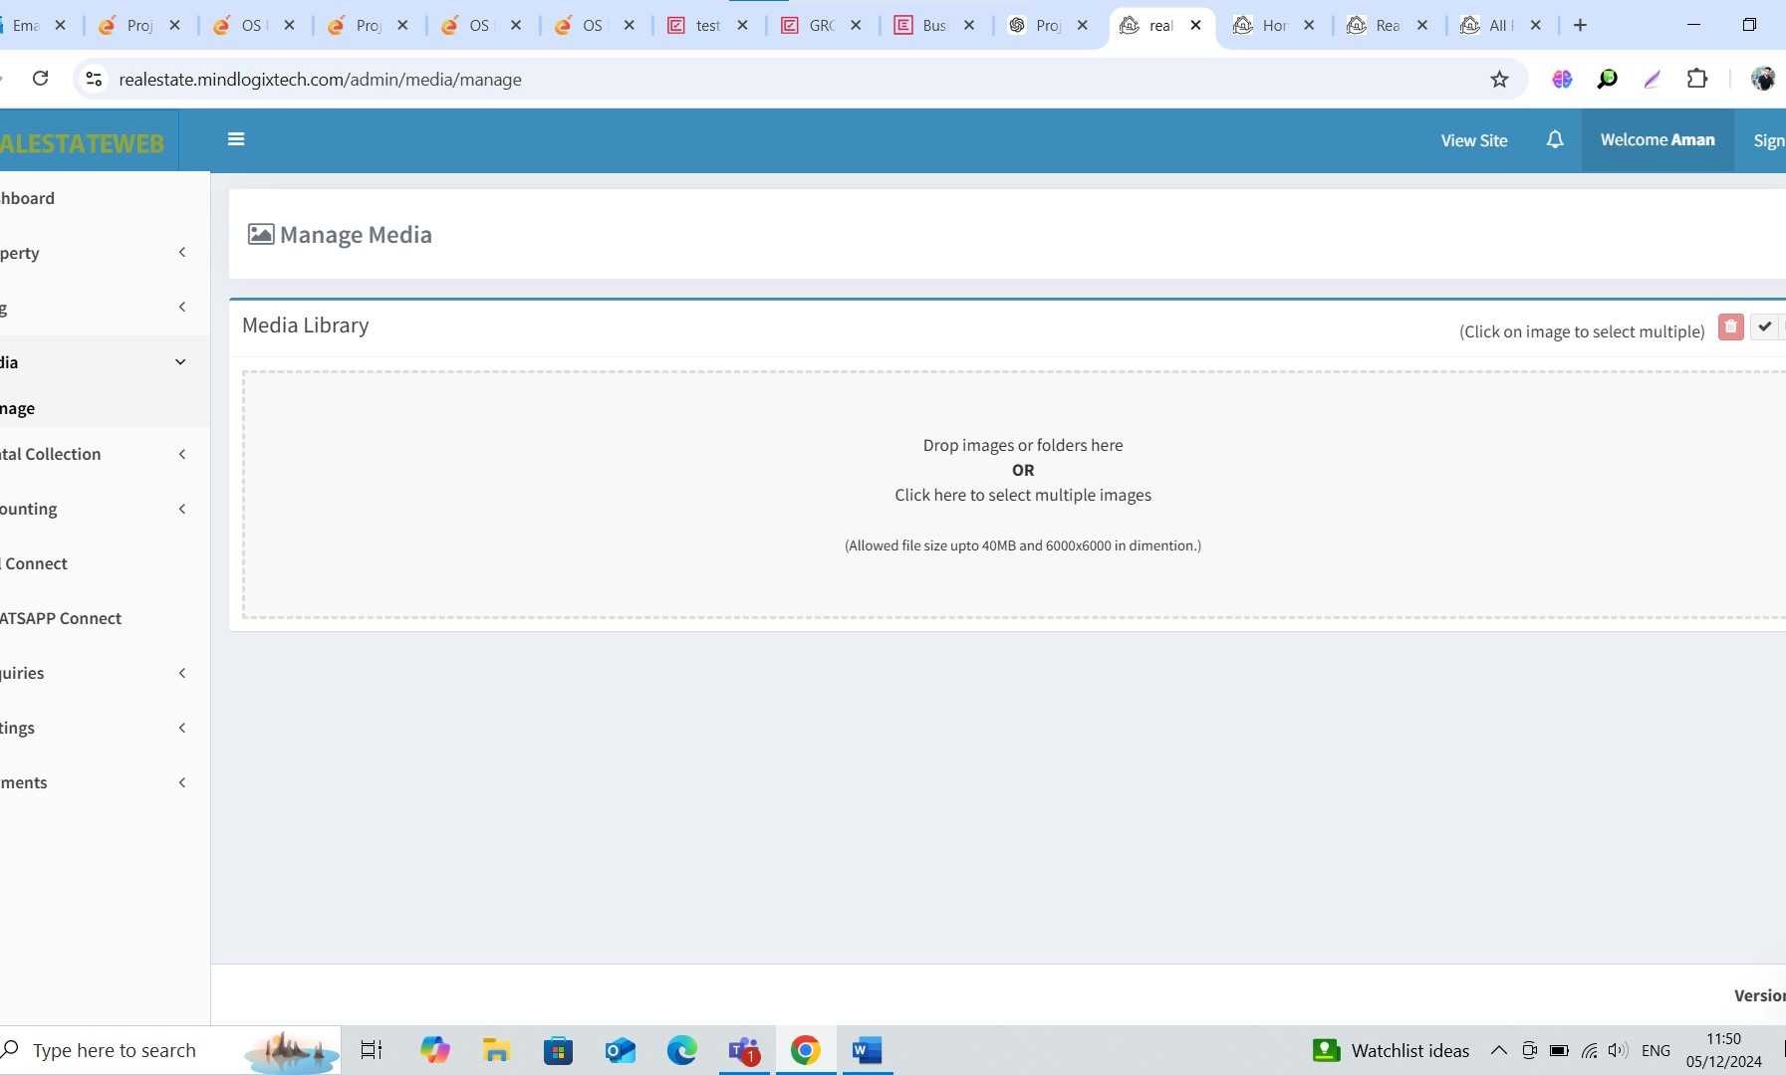Image resolution: width=1786 pixels, height=1075 pixels.
Task: Expand the Enquiries sidebar chevron
Action: (x=182, y=673)
